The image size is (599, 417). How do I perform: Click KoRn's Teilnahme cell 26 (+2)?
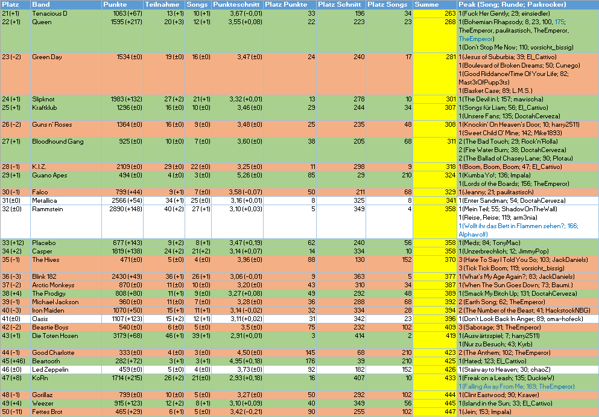pyautogui.click(x=164, y=382)
